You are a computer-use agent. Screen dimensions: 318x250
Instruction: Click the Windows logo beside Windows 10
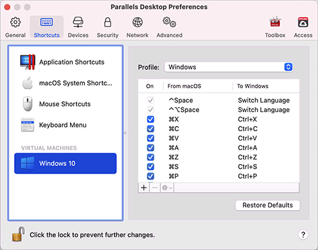pyautogui.click(x=27, y=163)
